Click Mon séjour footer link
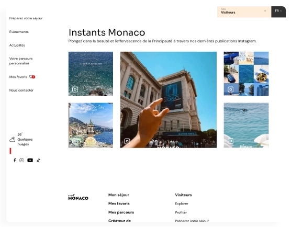Screen dimensions: 291x227 (x=119, y=195)
